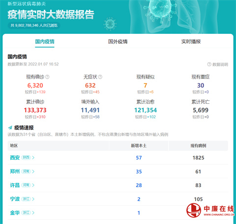Click the help icon next to 现有确诊
Screen dimensions: 236x224
point(47,77)
